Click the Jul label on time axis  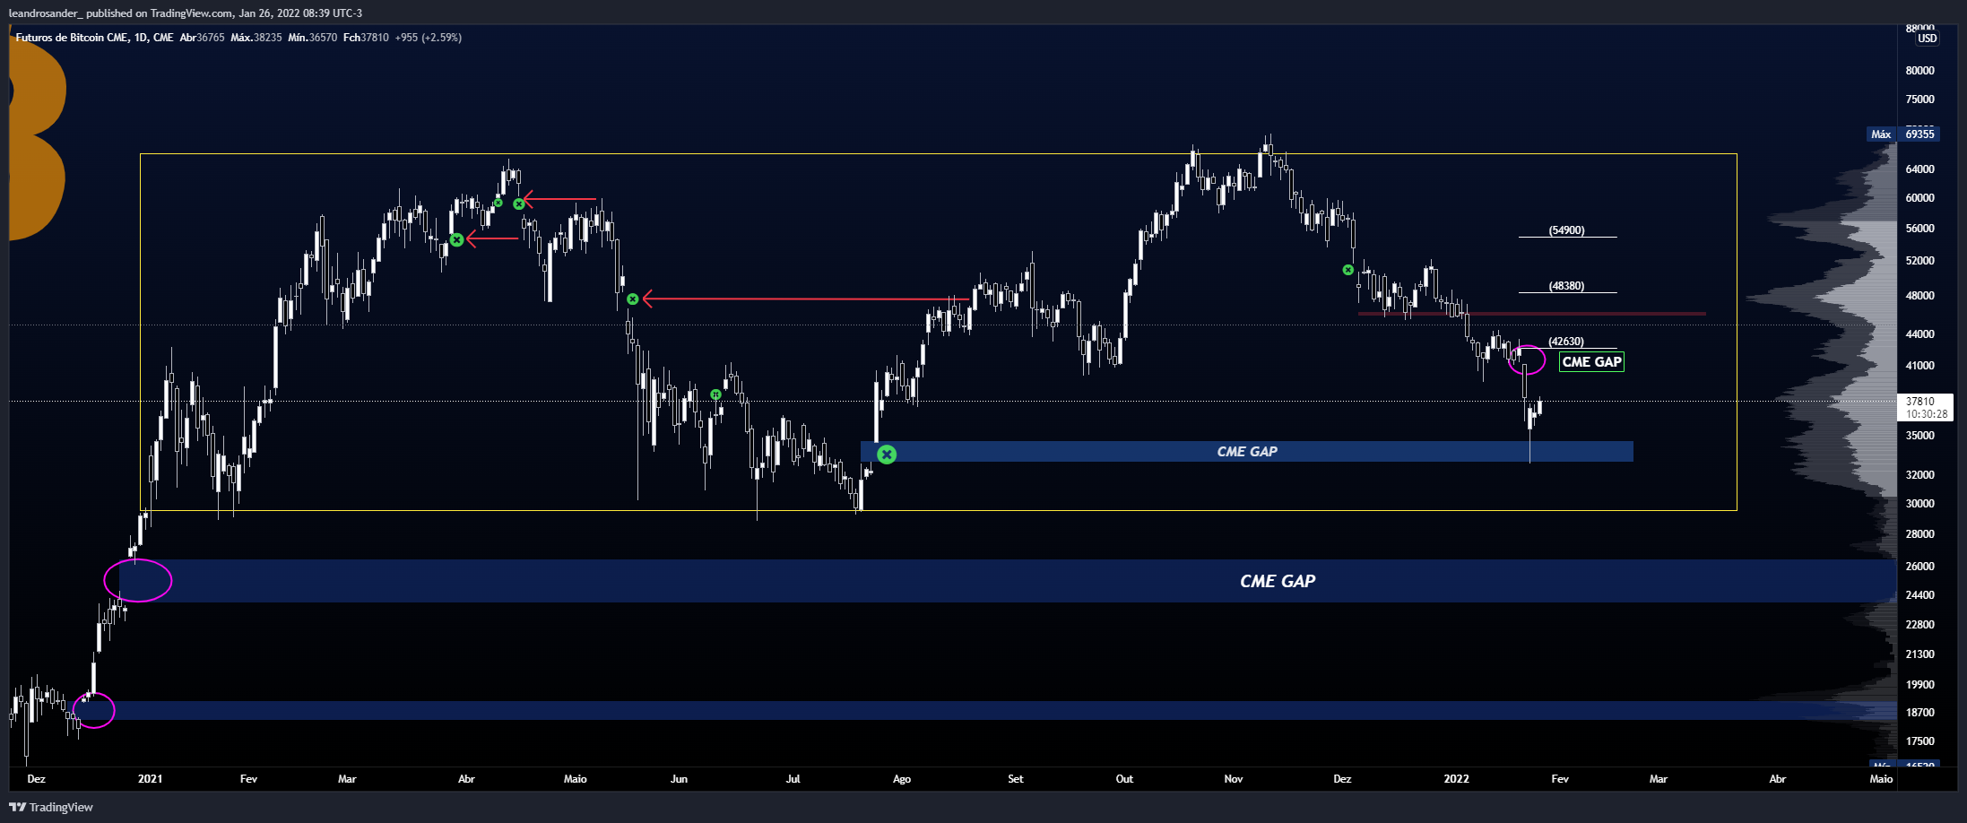pos(793,779)
